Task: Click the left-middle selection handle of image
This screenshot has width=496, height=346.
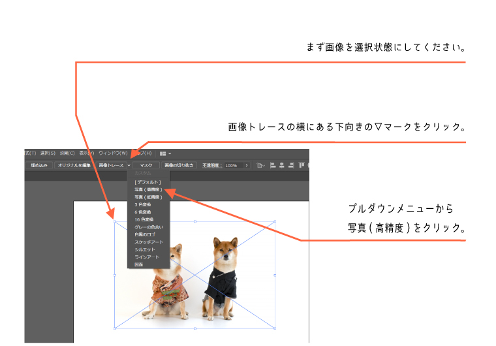Action: 114,275
